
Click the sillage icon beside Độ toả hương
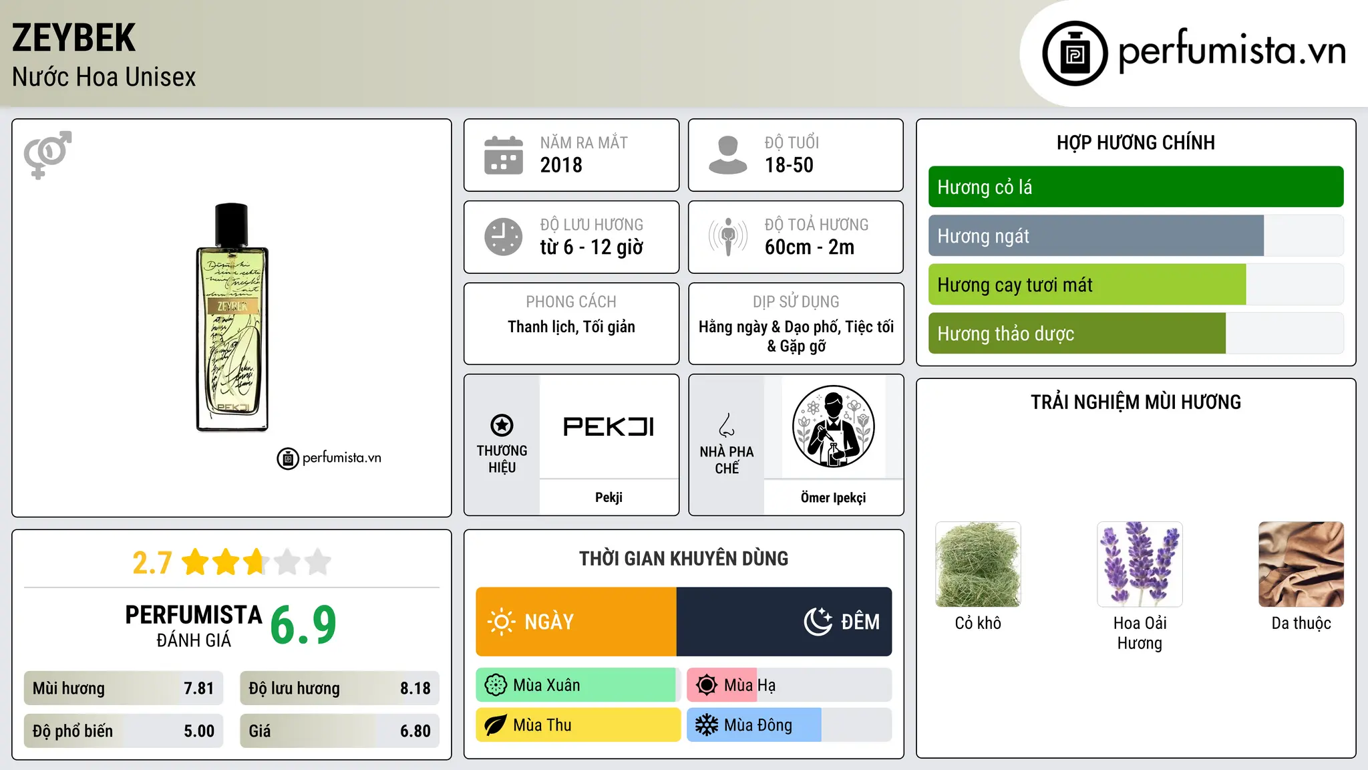pyautogui.click(x=728, y=237)
